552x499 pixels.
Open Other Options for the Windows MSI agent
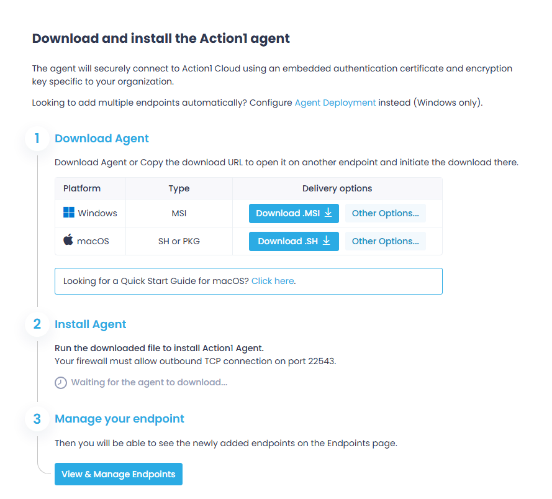tap(385, 213)
